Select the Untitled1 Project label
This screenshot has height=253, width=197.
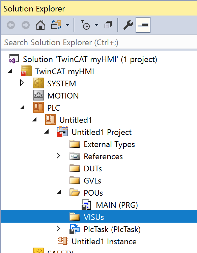click(102, 132)
